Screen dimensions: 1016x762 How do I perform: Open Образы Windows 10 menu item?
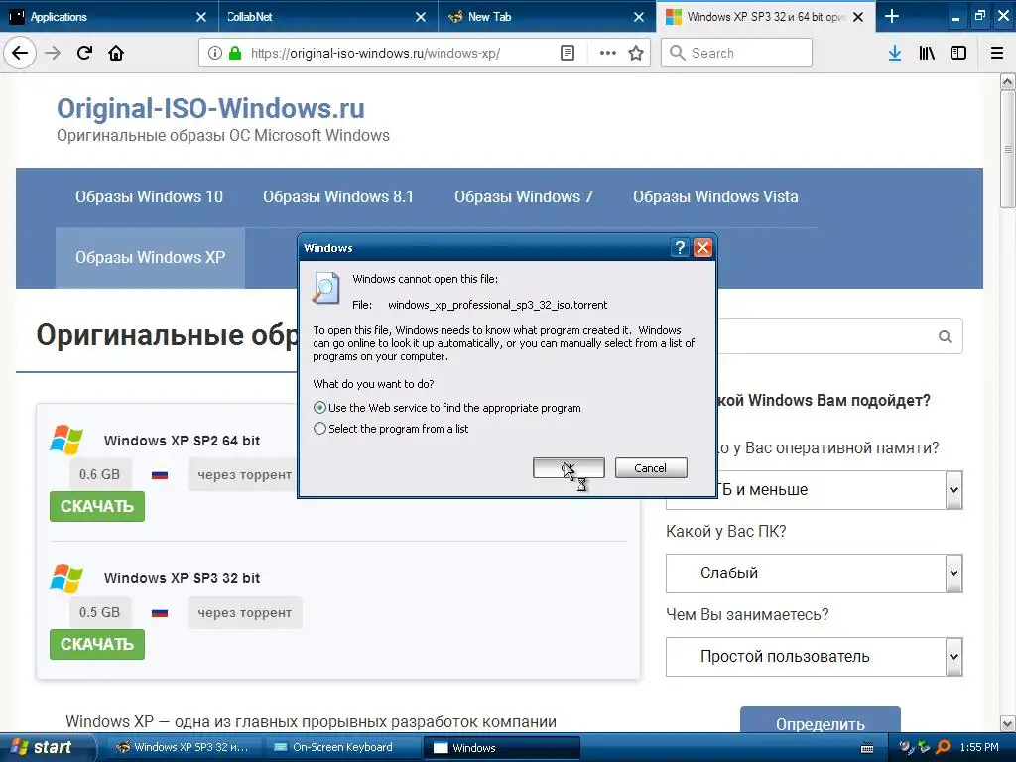[149, 197]
